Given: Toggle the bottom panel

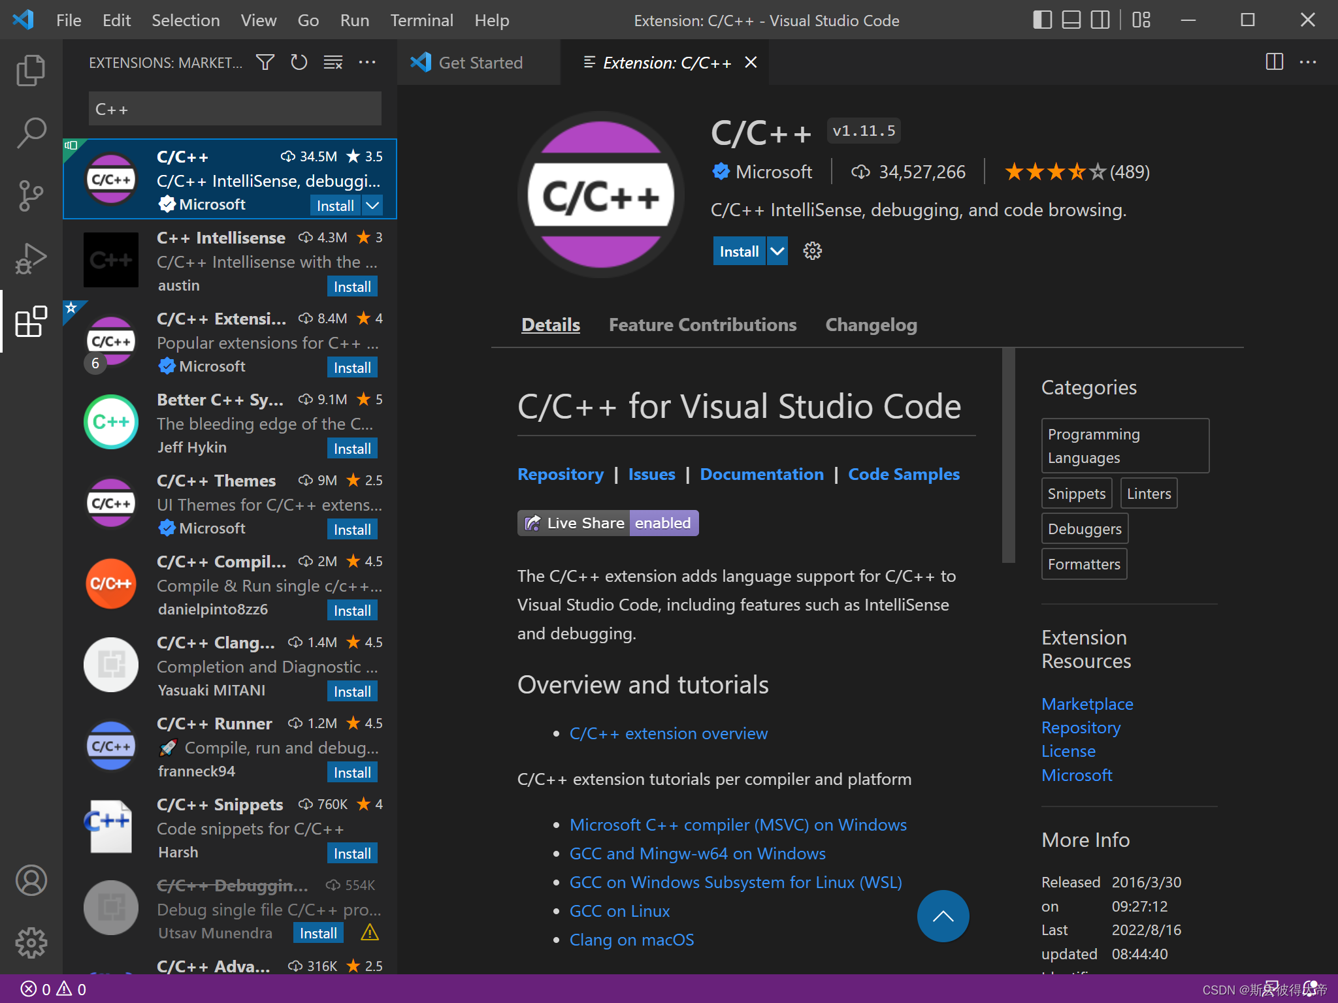Looking at the screenshot, I should click(1071, 20).
